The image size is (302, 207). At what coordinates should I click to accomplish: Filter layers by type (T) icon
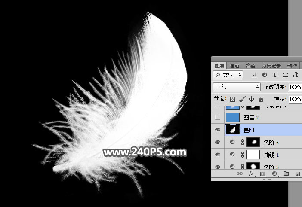275,75
